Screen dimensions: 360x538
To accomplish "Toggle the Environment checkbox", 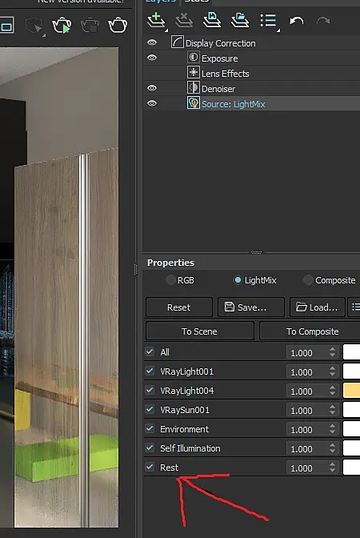I will click(x=150, y=428).
